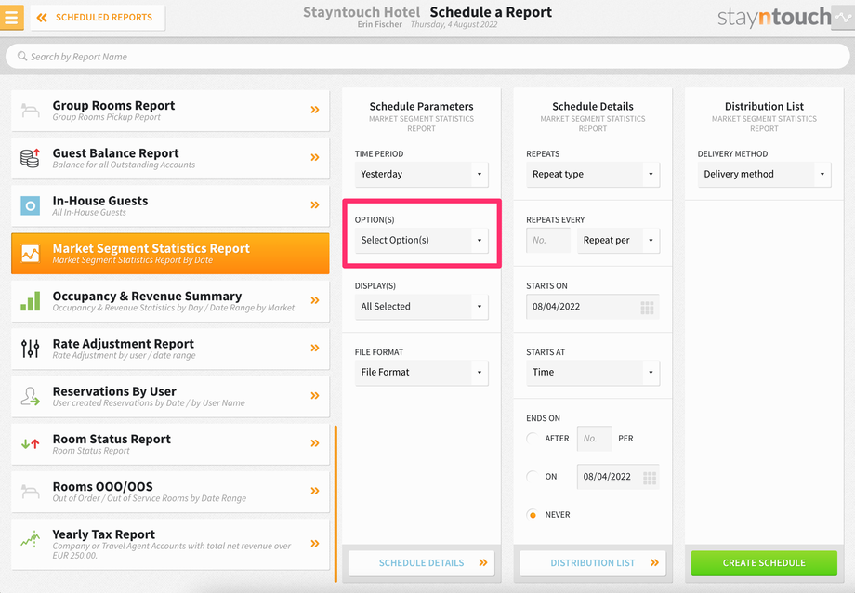Open the Starts On calendar picker icon
855x593 pixels.
tap(647, 308)
